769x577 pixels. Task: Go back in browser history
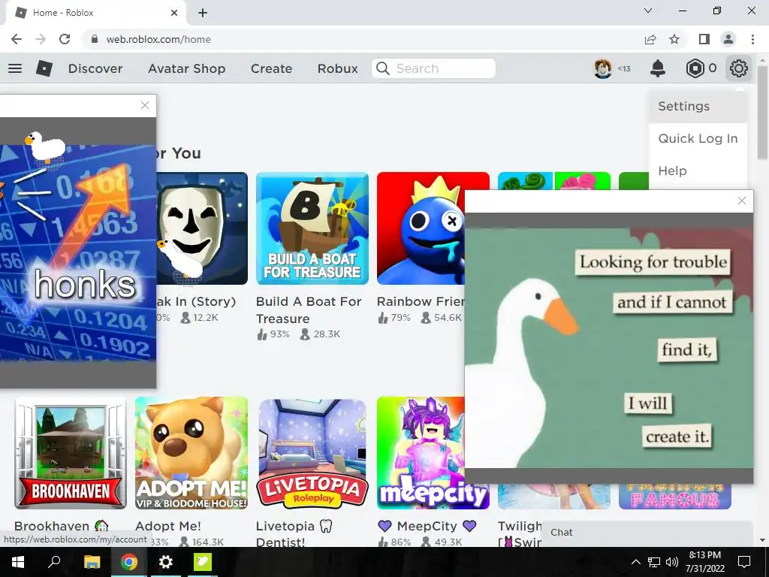pyautogui.click(x=17, y=39)
